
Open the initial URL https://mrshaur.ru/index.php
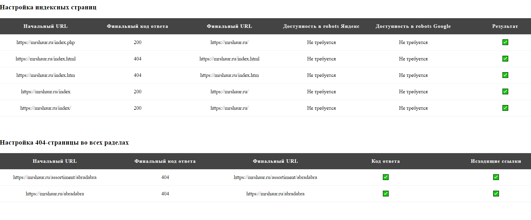coord(45,43)
